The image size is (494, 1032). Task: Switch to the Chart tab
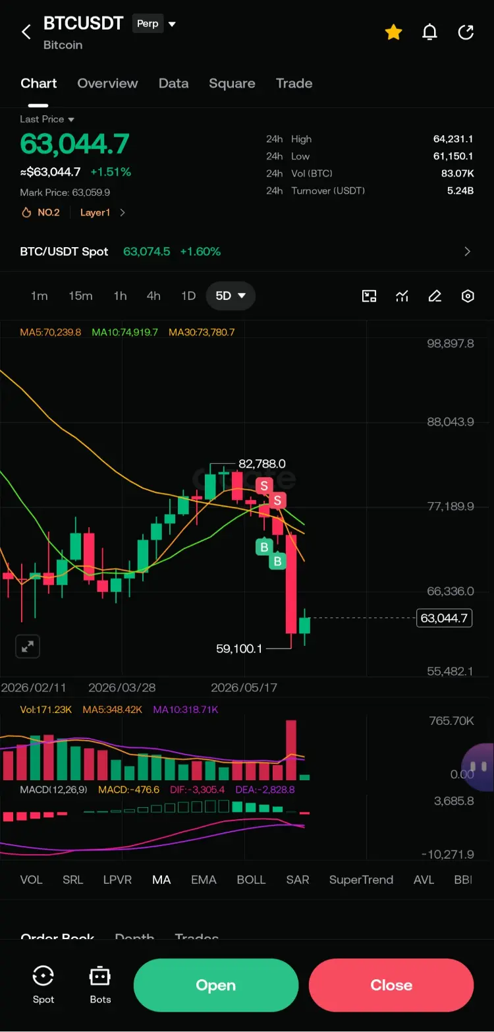click(38, 84)
